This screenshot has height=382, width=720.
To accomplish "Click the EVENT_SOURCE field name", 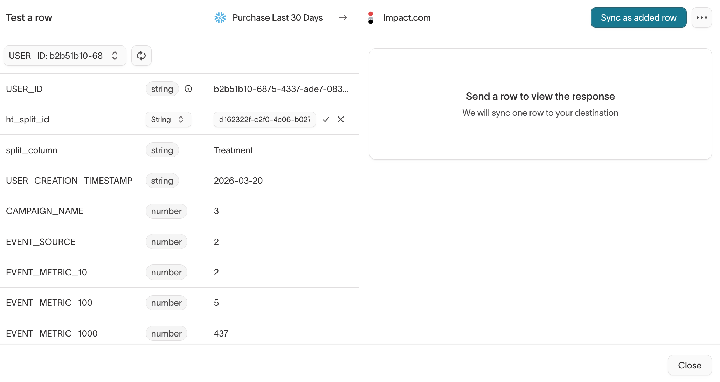I will [41, 242].
